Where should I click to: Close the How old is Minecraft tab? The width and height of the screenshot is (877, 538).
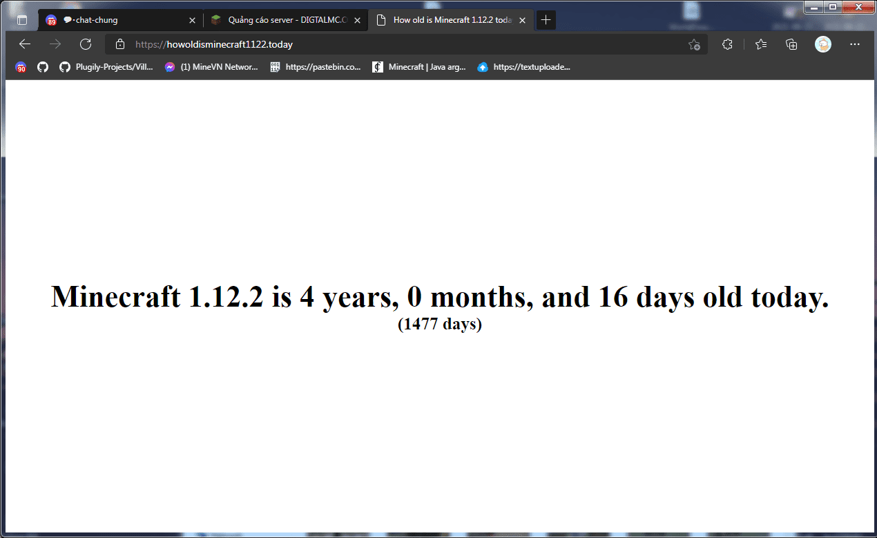523,20
